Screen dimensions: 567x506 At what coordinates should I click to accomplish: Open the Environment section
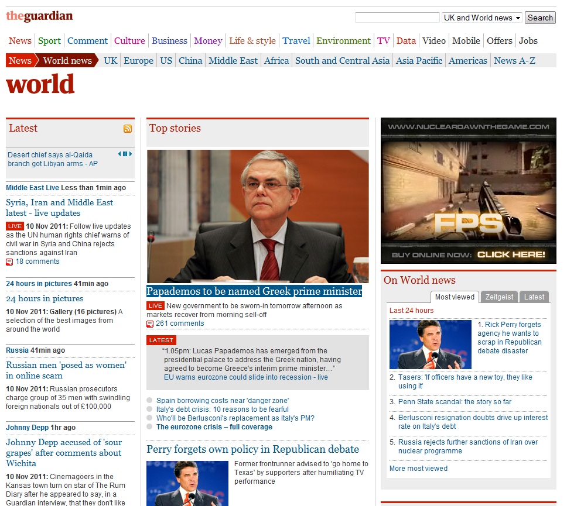(x=343, y=41)
